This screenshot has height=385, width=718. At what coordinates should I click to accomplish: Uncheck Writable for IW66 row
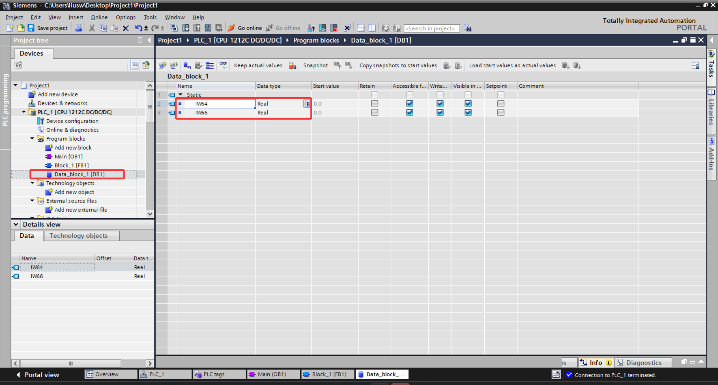point(440,113)
